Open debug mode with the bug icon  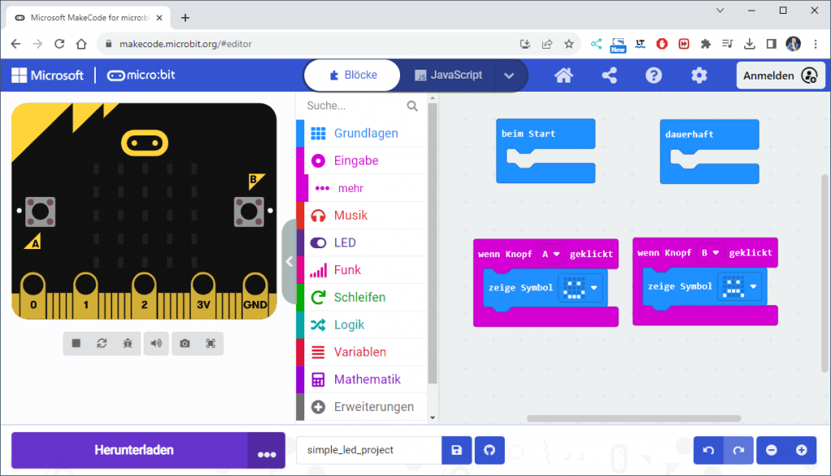click(129, 343)
